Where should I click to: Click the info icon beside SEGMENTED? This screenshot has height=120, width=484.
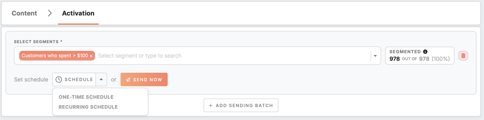pos(425,52)
